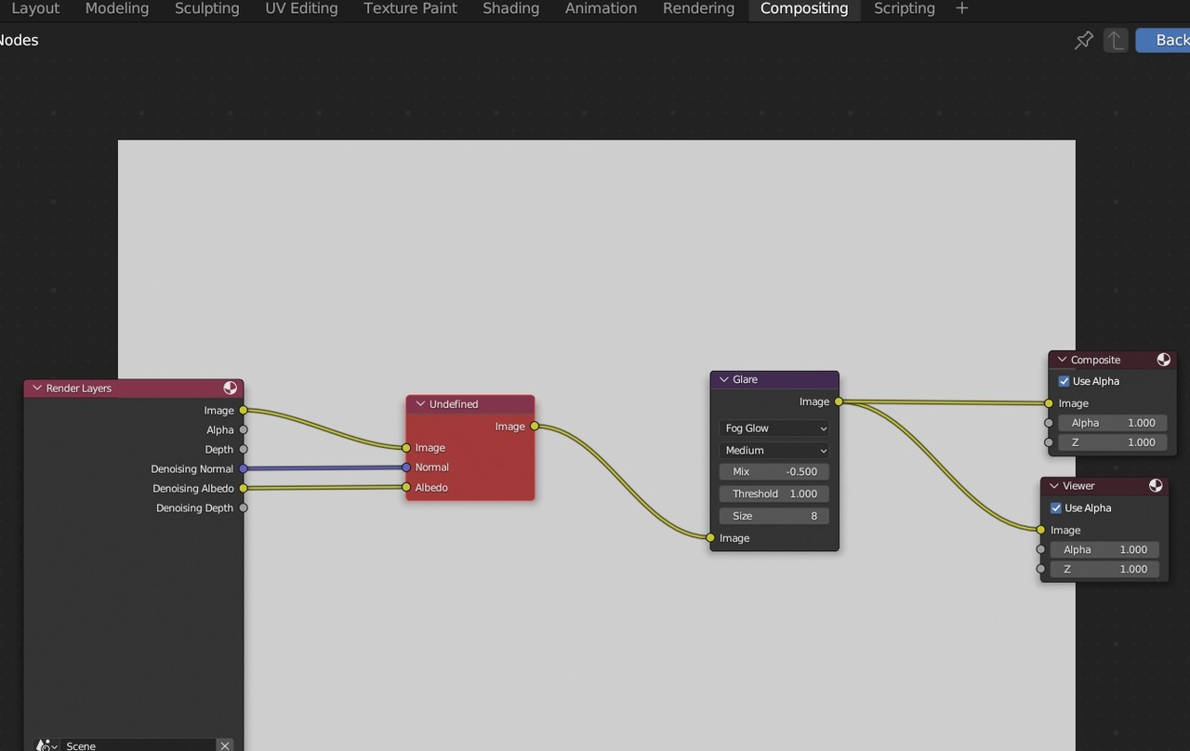Click the Glare Threshold value slider
The width and height of the screenshot is (1190, 751).
(x=774, y=494)
